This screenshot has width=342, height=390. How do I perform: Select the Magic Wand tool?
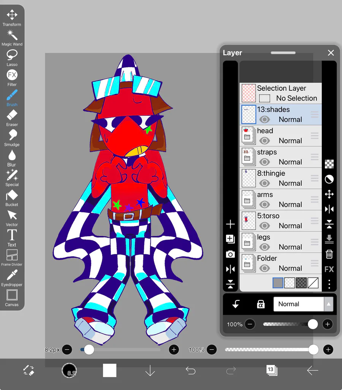click(x=12, y=38)
